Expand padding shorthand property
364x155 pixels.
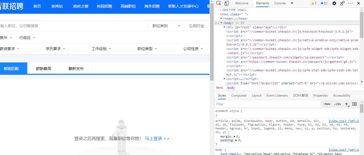click(x=237, y=140)
